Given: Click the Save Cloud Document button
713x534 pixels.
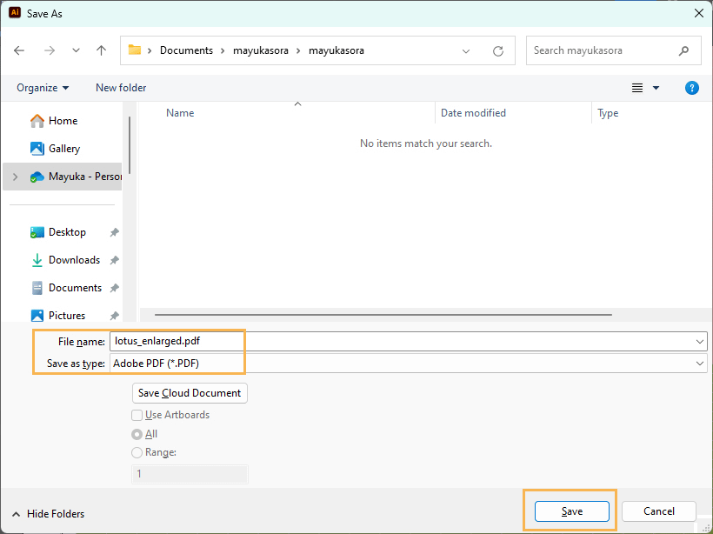Looking at the screenshot, I should click(x=190, y=393).
